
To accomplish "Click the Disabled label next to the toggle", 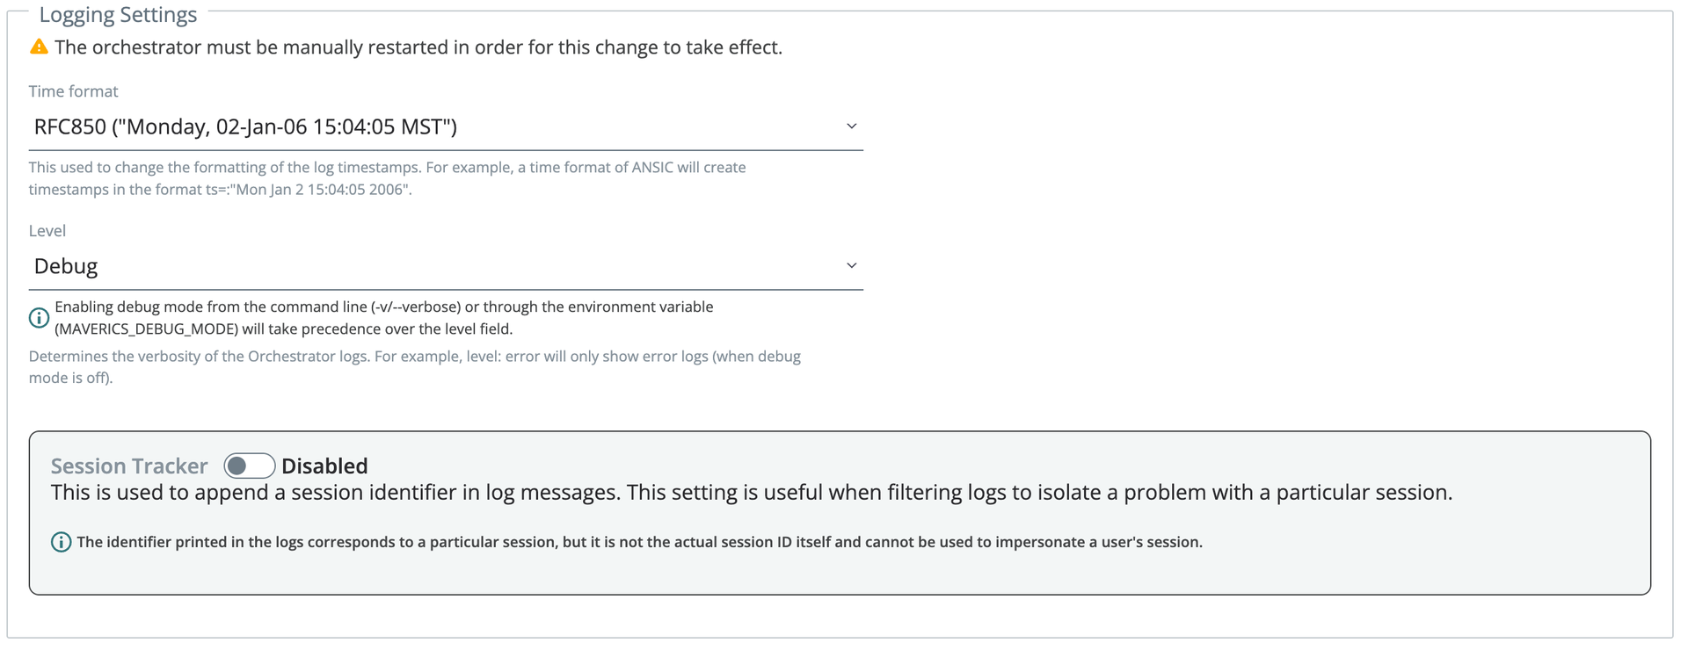I will tap(324, 466).
